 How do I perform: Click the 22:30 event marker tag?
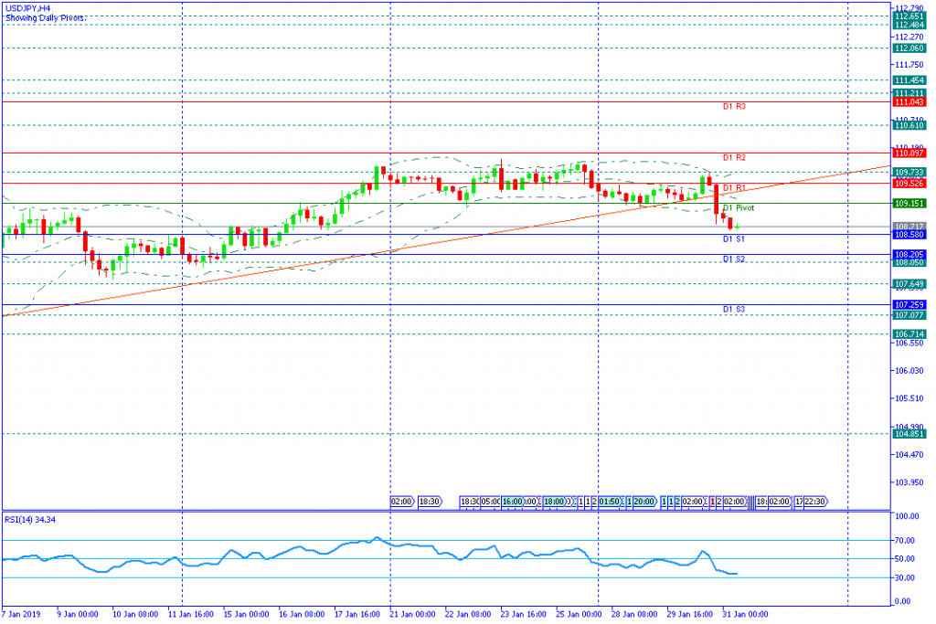[x=814, y=502]
